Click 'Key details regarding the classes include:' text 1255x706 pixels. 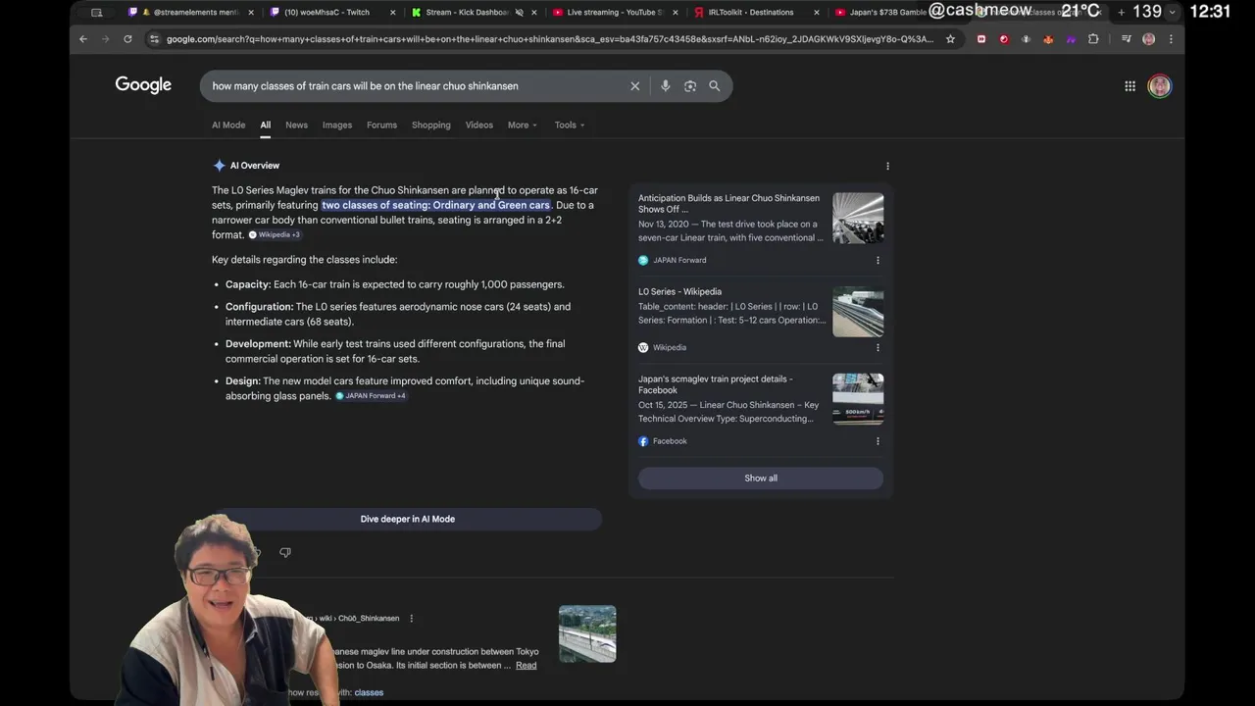pos(304,260)
